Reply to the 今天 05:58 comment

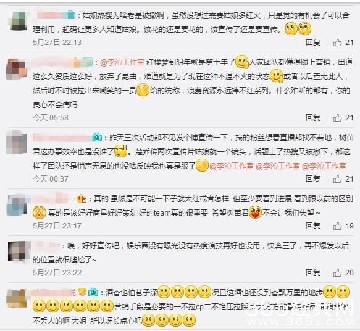(x=313, y=118)
